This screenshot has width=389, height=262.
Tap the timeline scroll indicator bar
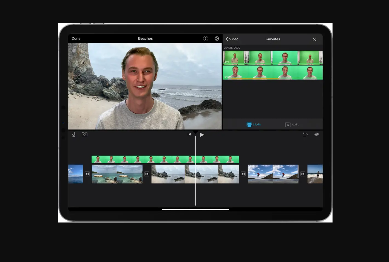pyautogui.click(x=195, y=209)
